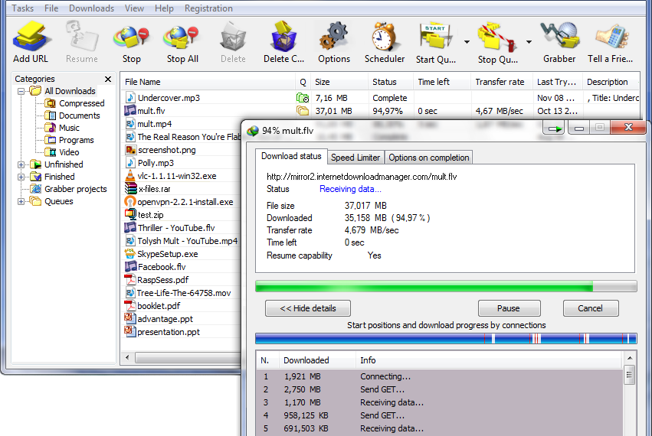Open the Stop Queue dropdown arrow
The height and width of the screenshot is (436, 652).
[x=529, y=42]
